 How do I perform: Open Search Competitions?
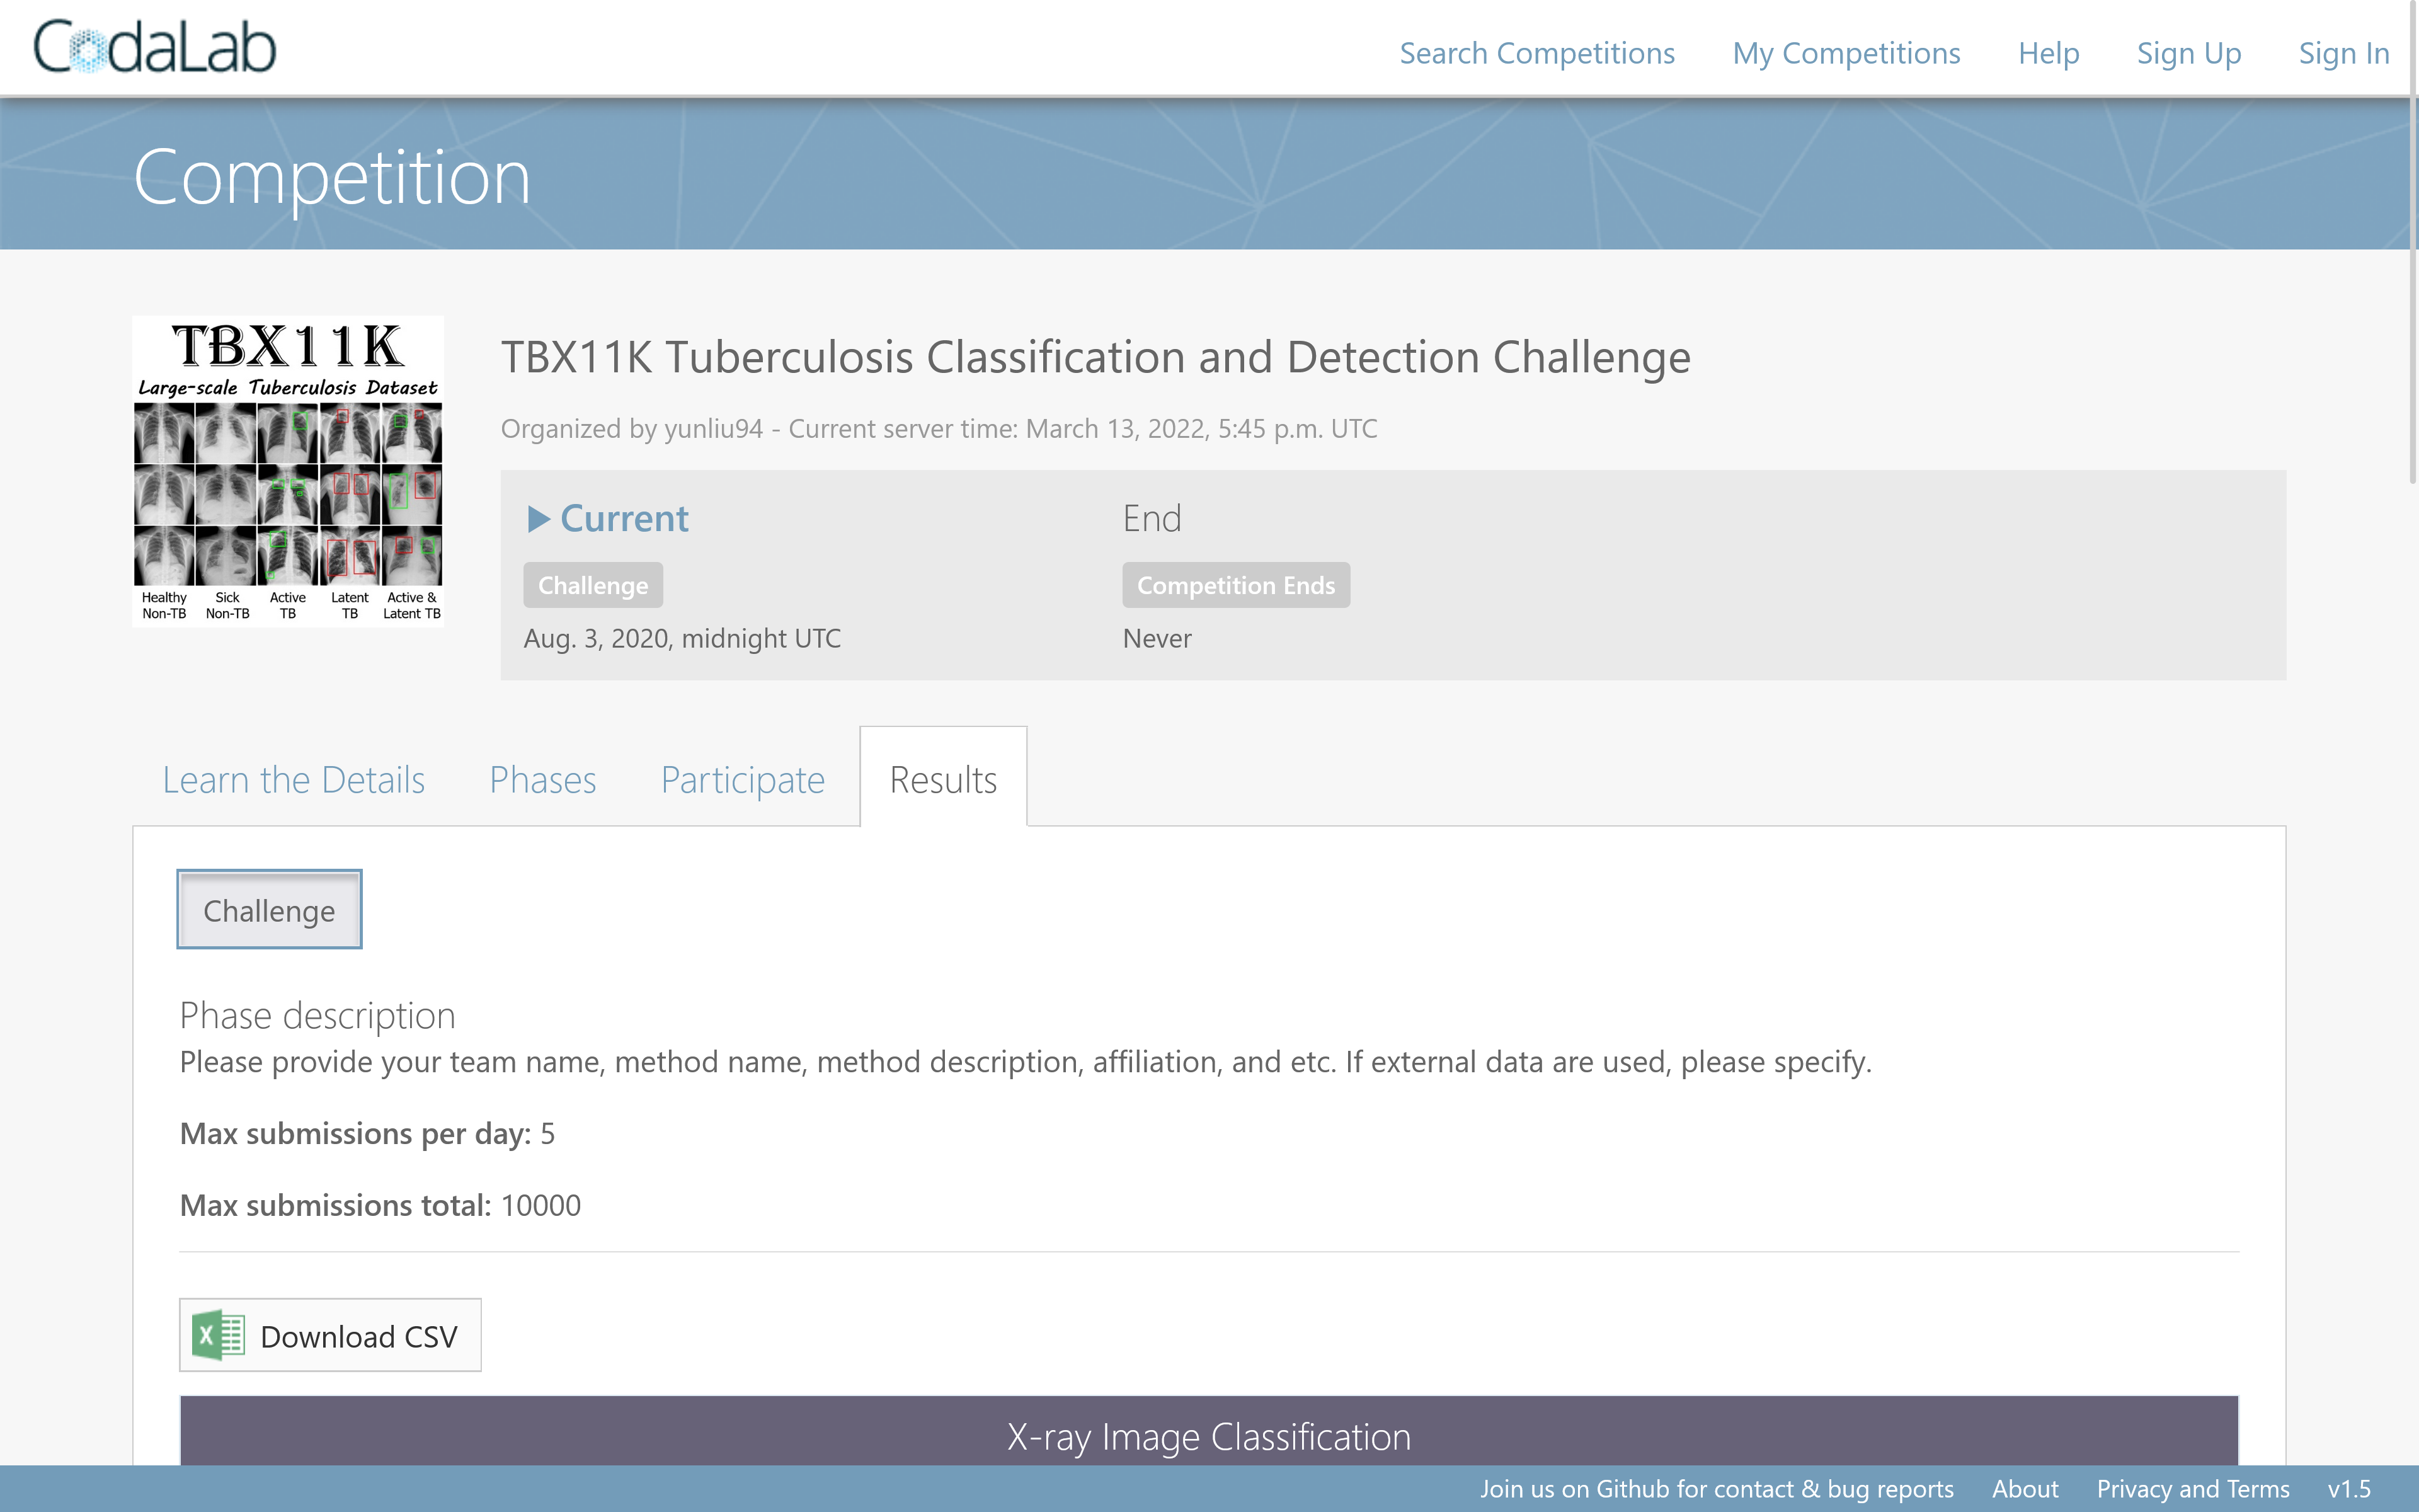tap(1538, 53)
